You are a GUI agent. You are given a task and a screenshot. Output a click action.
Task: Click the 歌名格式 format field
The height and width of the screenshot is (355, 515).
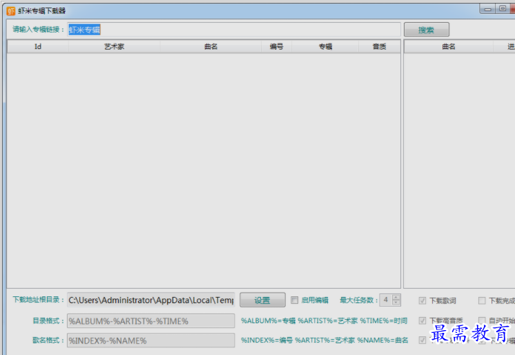(151, 340)
